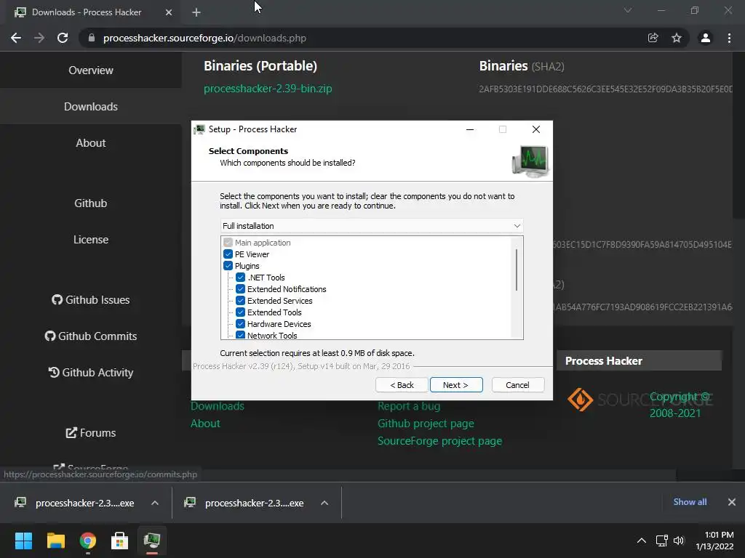Open the tab search chevron

pos(628,10)
